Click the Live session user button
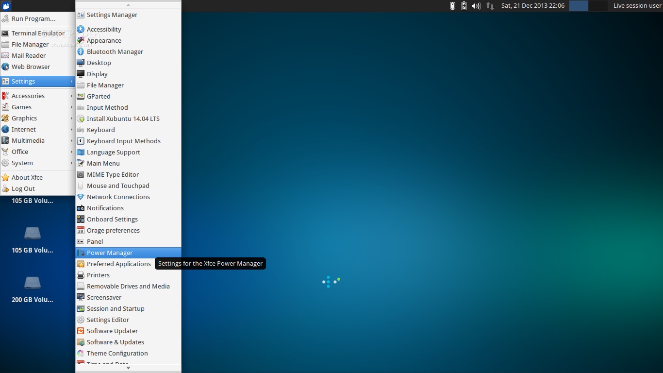This screenshot has width=663, height=373. pyautogui.click(x=637, y=6)
